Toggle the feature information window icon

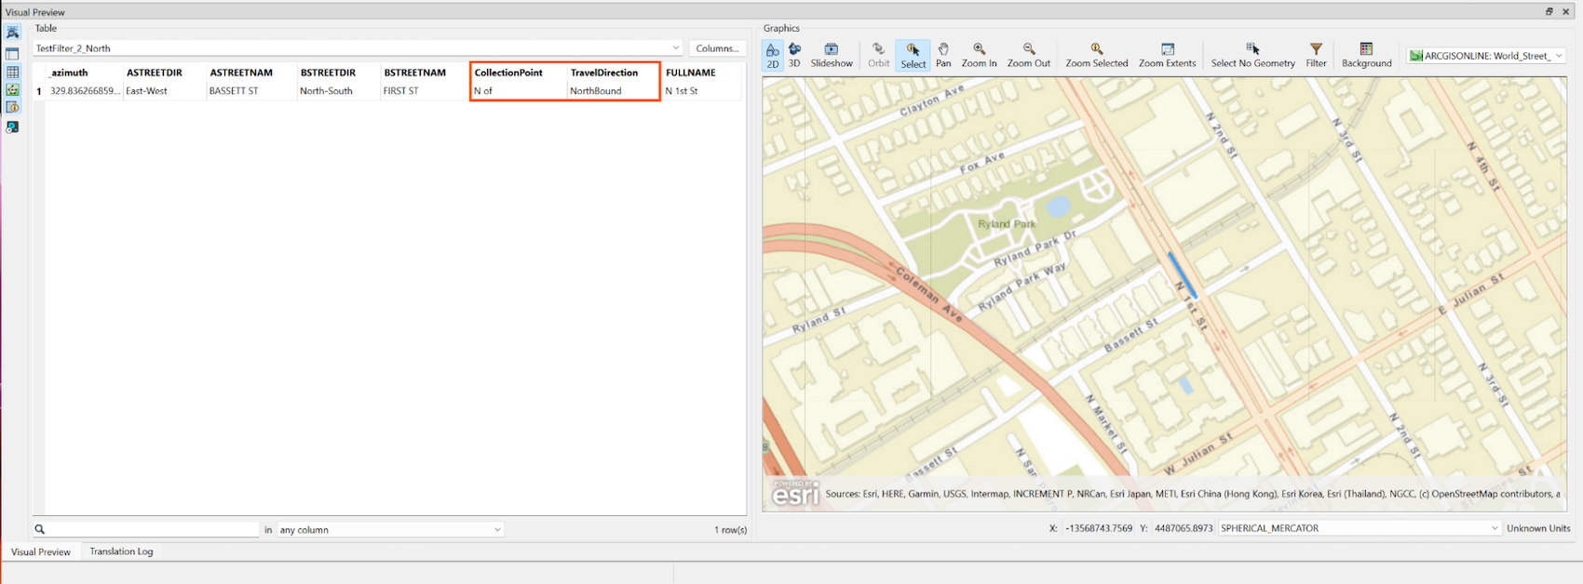pyautogui.click(x=13, y=108)
